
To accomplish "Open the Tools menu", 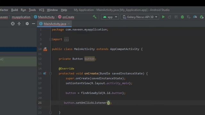I will pos(32,10).
